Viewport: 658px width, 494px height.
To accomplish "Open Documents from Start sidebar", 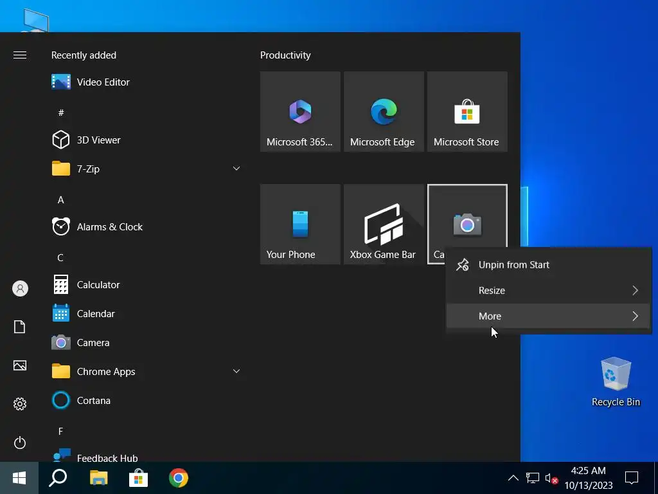I will coord(20,327).
